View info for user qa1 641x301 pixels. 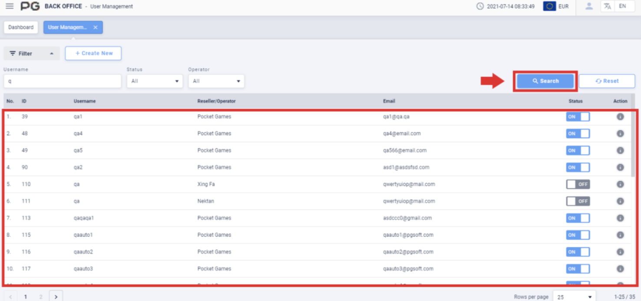click(620, 116)
